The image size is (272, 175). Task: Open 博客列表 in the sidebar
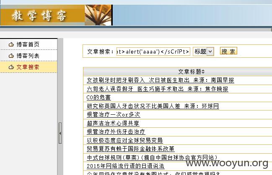pyautogui.click(x=28, y=56)
